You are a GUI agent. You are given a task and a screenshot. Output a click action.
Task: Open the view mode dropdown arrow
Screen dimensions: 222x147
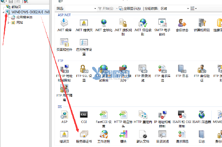click(x=196, y=8)
